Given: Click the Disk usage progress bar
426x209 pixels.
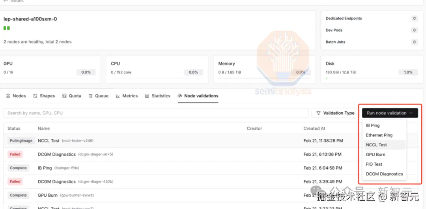Looking at the screenshot, I should point(372,78).
